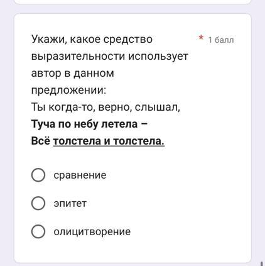Choose the "эпитет" radio circle
Image resolution: width=265 pixels, height=266 pixels.
38,203
